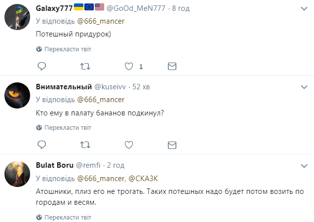Like Galaxy777's tweet with heart icon
Screen dimensions: 314x222
[129, 66]
